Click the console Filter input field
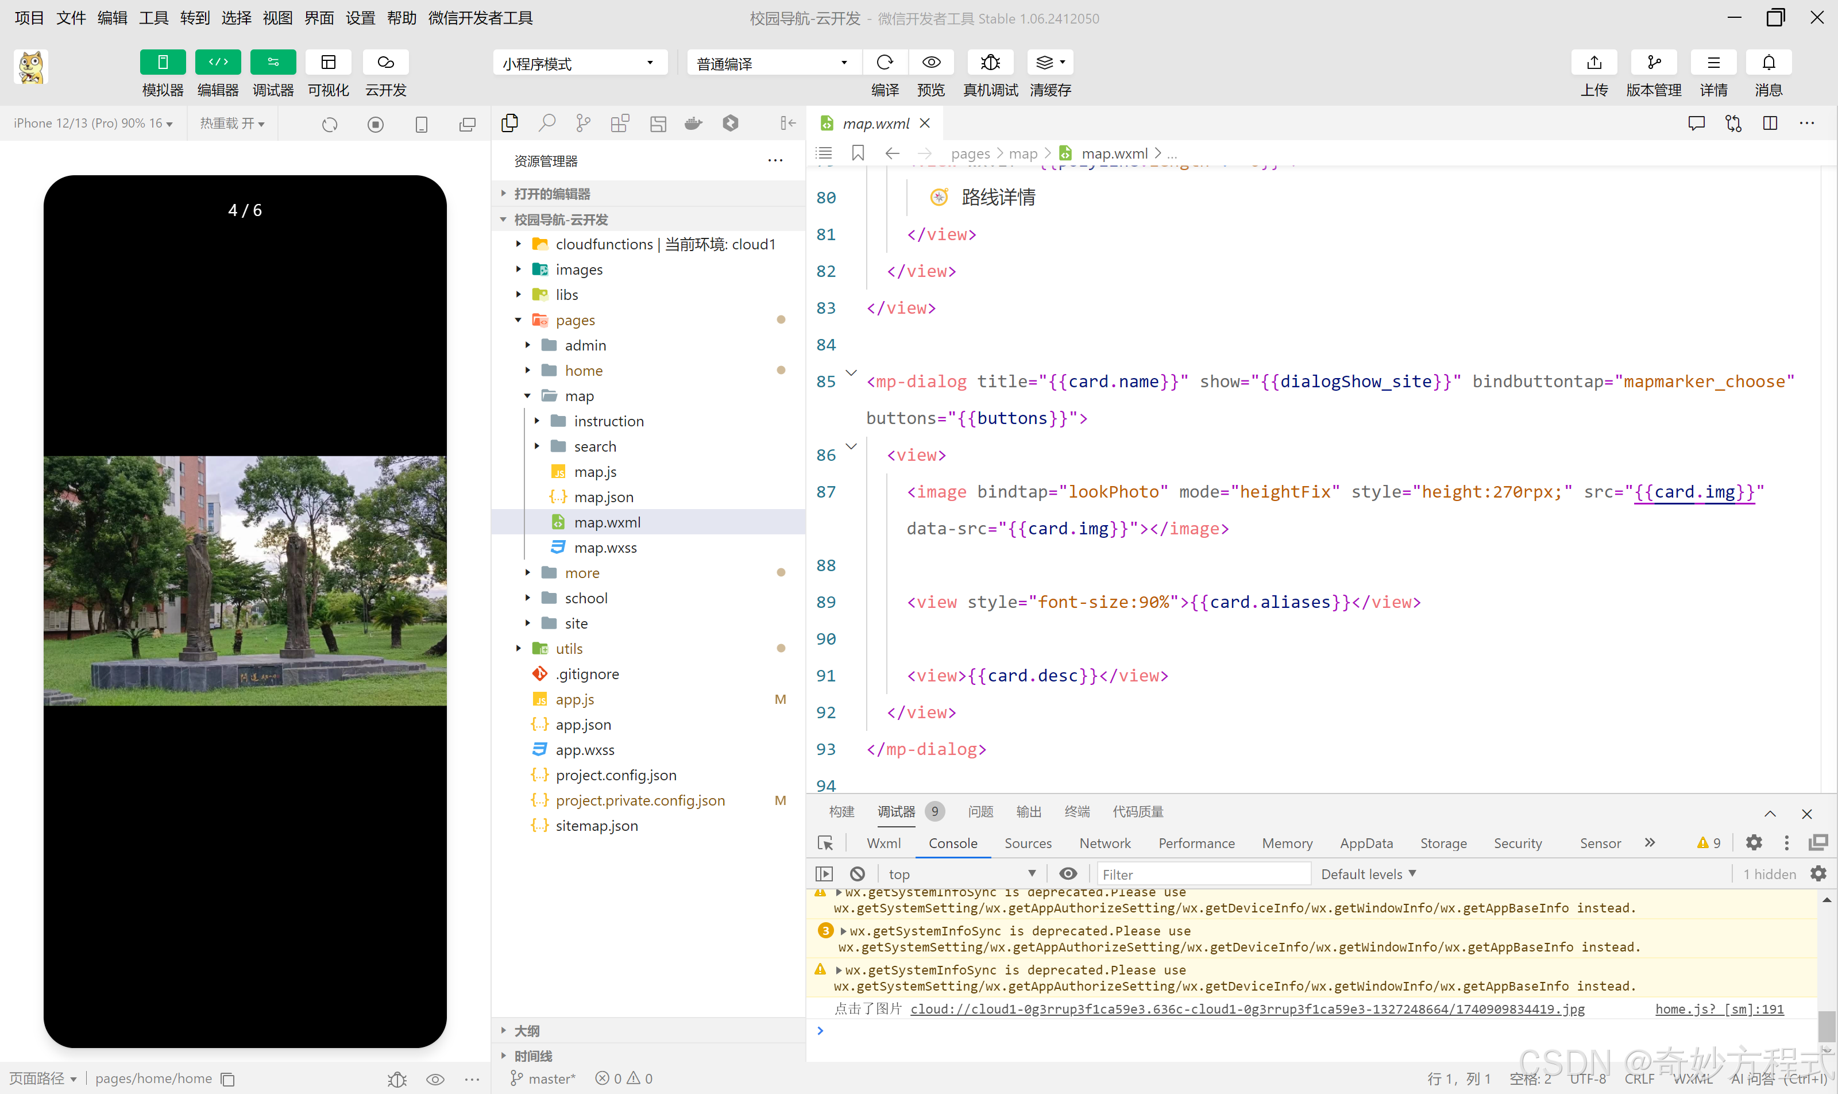The width and height of the screenshot is (1838, 1094). (x=1202, y=873)
